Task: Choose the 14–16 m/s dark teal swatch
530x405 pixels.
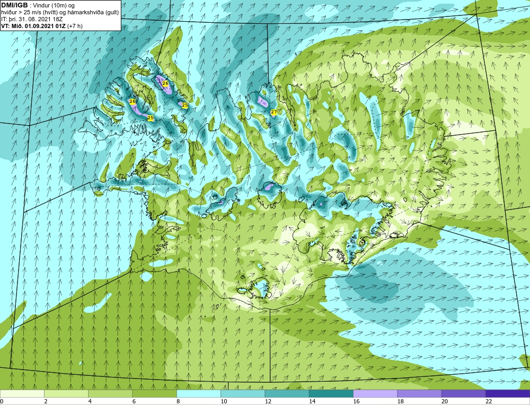Action: 331,393
